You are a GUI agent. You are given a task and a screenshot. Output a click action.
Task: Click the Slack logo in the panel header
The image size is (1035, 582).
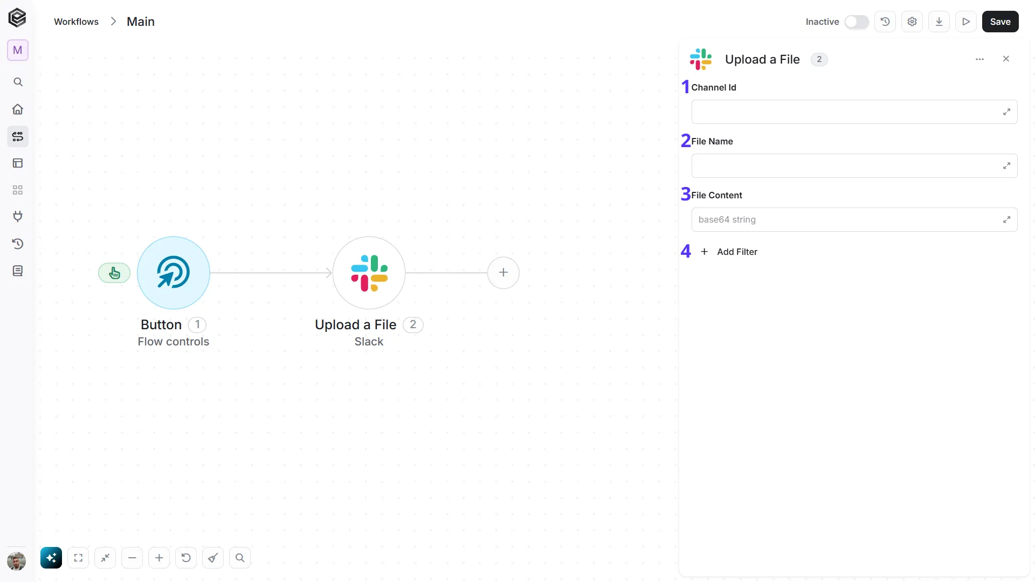coord(701,59)
